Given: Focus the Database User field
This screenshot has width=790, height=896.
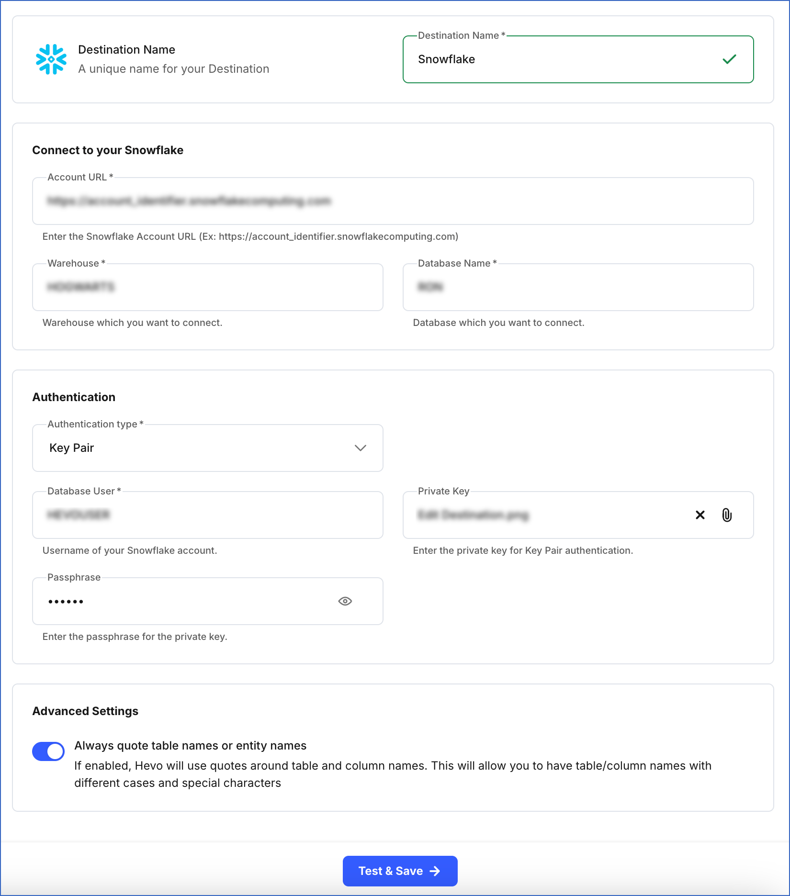Looking at the screenshot, I should [x=207, y=515].
